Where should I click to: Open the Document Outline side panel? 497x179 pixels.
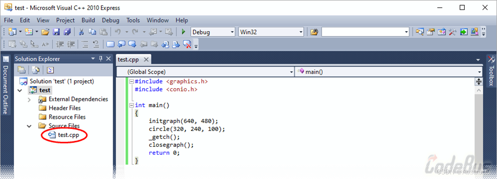[6, 85]
